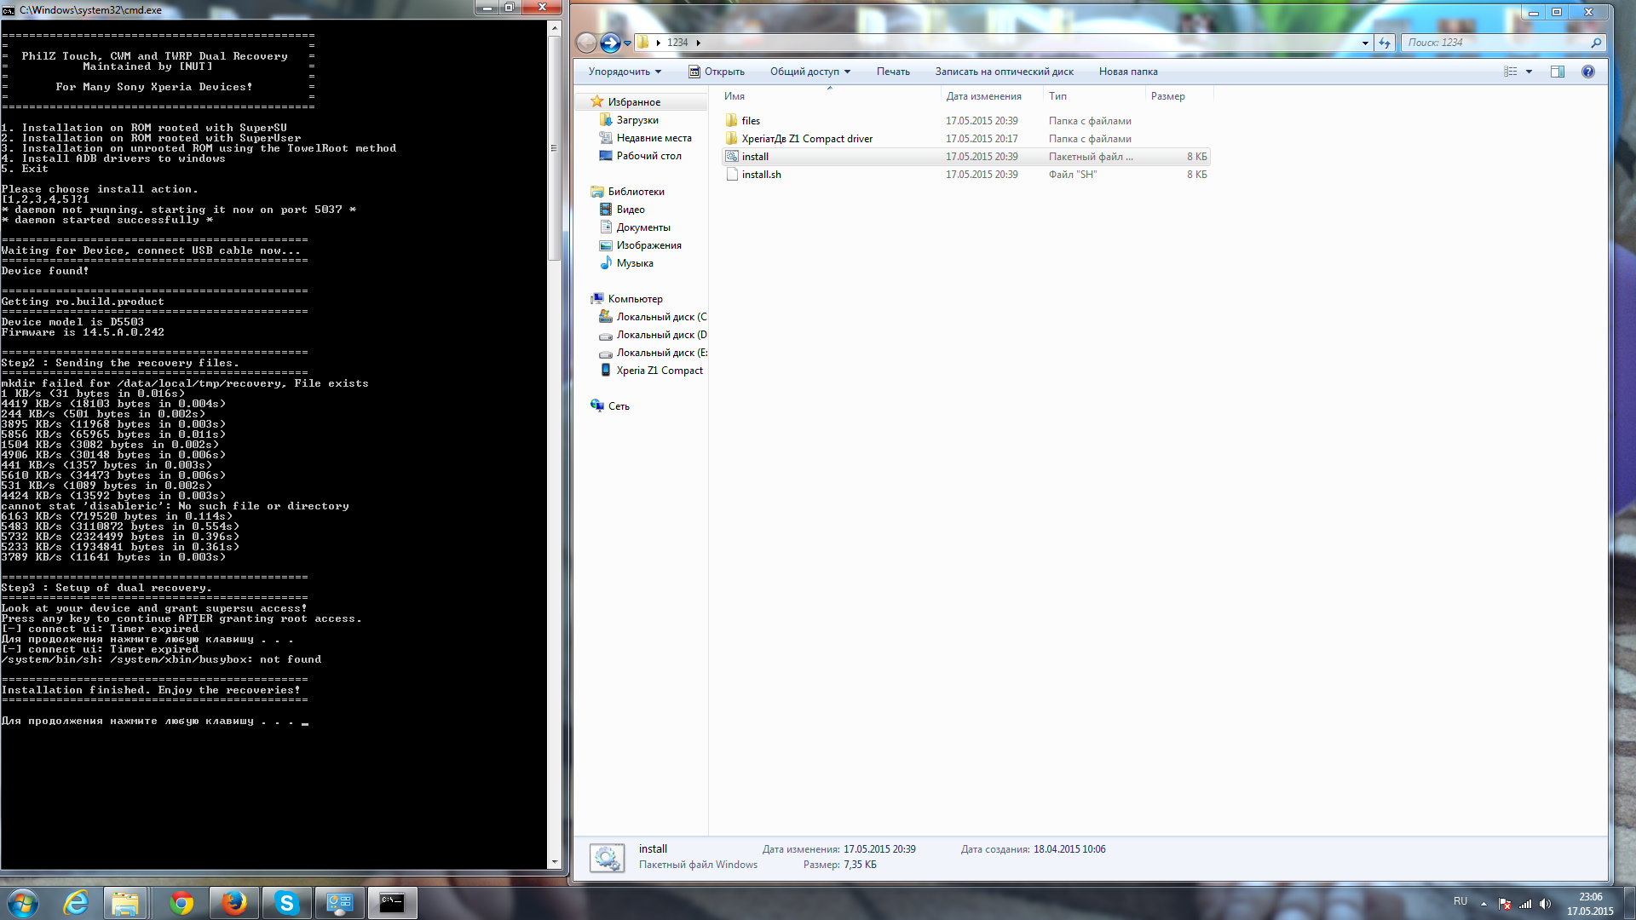Toggle the preview pane icon
1636x920 pixels.
(x=1558, y=72)
